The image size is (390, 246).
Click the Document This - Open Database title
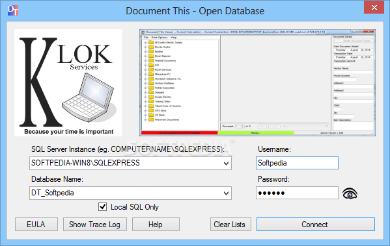coord(195,11)
